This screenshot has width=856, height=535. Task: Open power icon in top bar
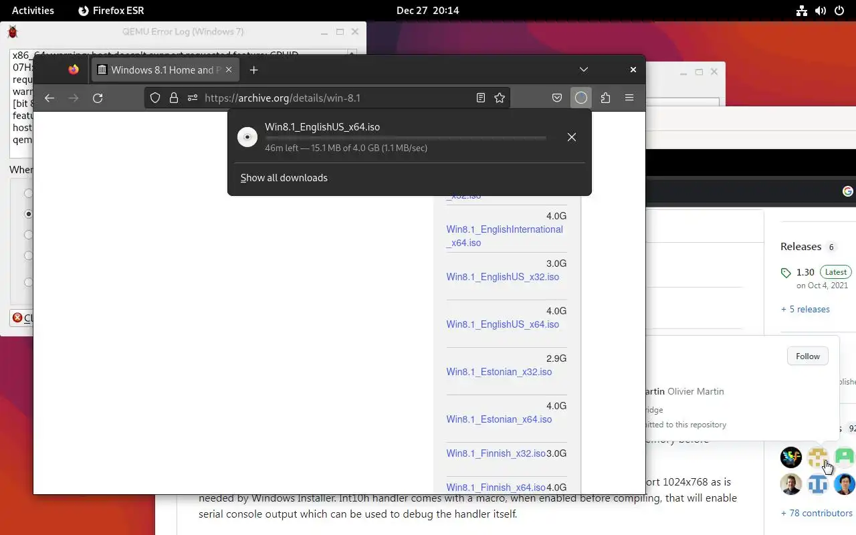[x=839, y=11]
